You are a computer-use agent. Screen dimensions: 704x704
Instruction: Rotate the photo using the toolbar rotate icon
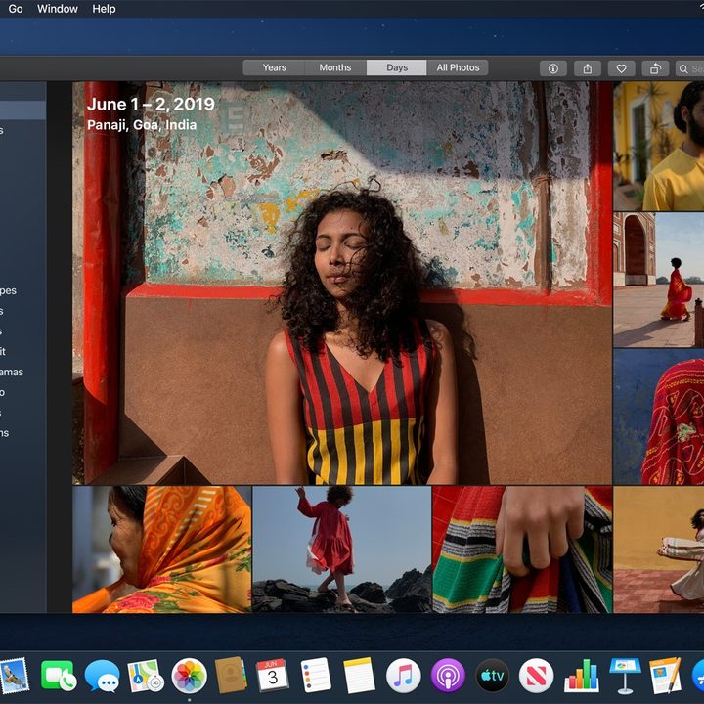(655, 68)
